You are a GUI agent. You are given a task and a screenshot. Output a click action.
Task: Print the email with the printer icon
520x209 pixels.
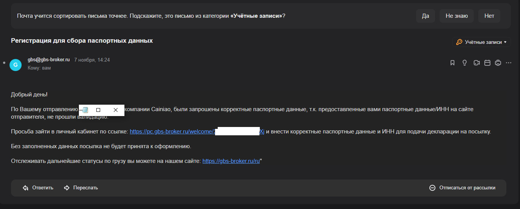(498, 63)
